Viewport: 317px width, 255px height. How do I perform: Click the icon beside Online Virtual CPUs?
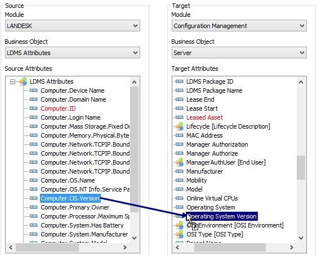pos(179,198)
